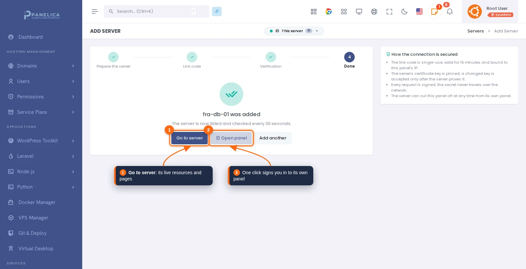526x269 pixels.
Task: Click the Verification step circle
Action: pyautogui.click(x=271, y=57)
